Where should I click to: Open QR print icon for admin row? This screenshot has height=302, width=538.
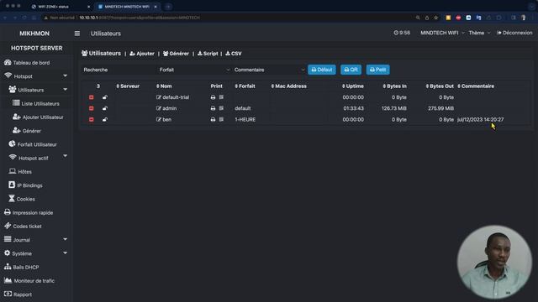(221, 108)
